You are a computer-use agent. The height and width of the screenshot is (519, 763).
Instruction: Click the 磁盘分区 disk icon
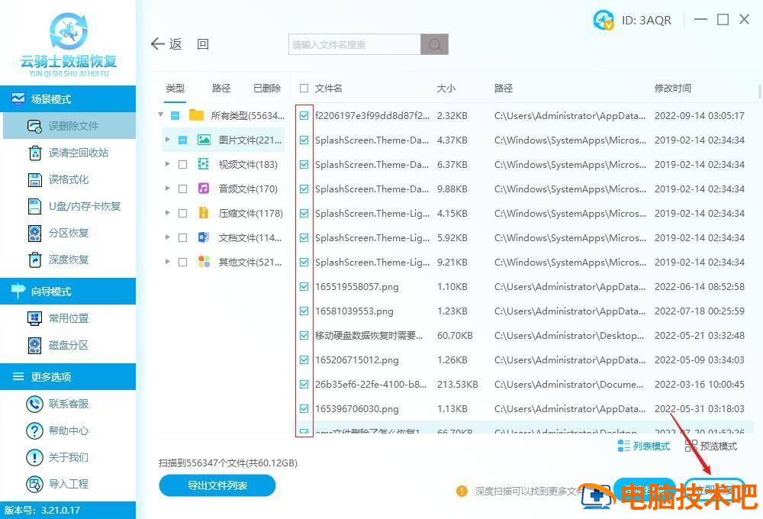(x=34, y=345)
